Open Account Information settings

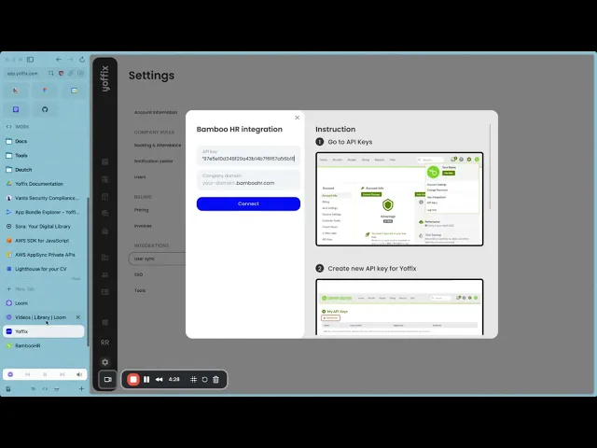156,112
